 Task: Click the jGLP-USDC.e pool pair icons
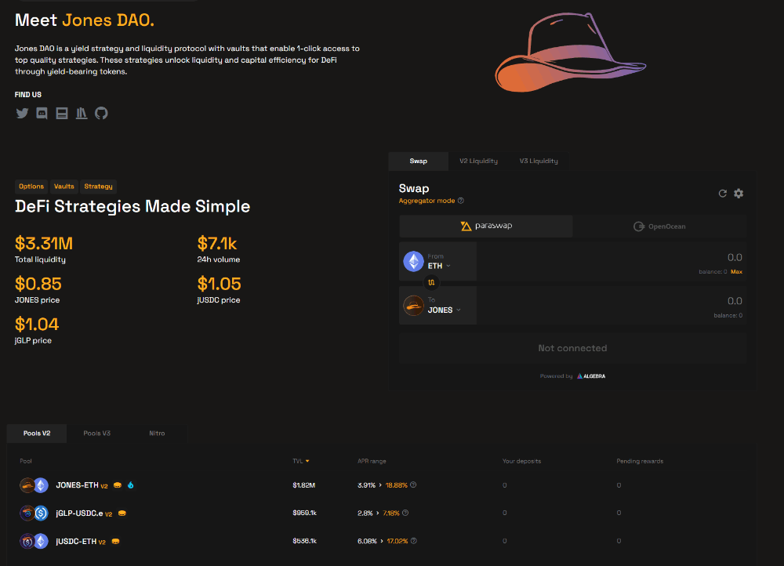point(34,513)
